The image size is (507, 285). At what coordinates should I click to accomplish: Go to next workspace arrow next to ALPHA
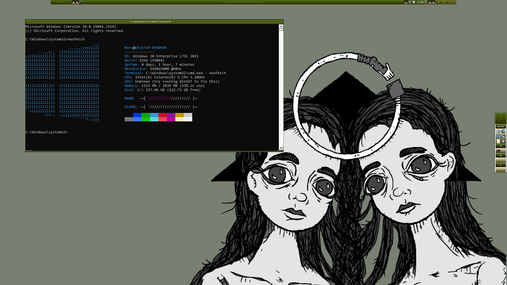77,2
